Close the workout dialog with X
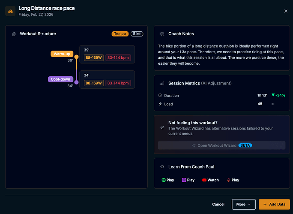Viewport: 293px width, 214px height. 286,11
